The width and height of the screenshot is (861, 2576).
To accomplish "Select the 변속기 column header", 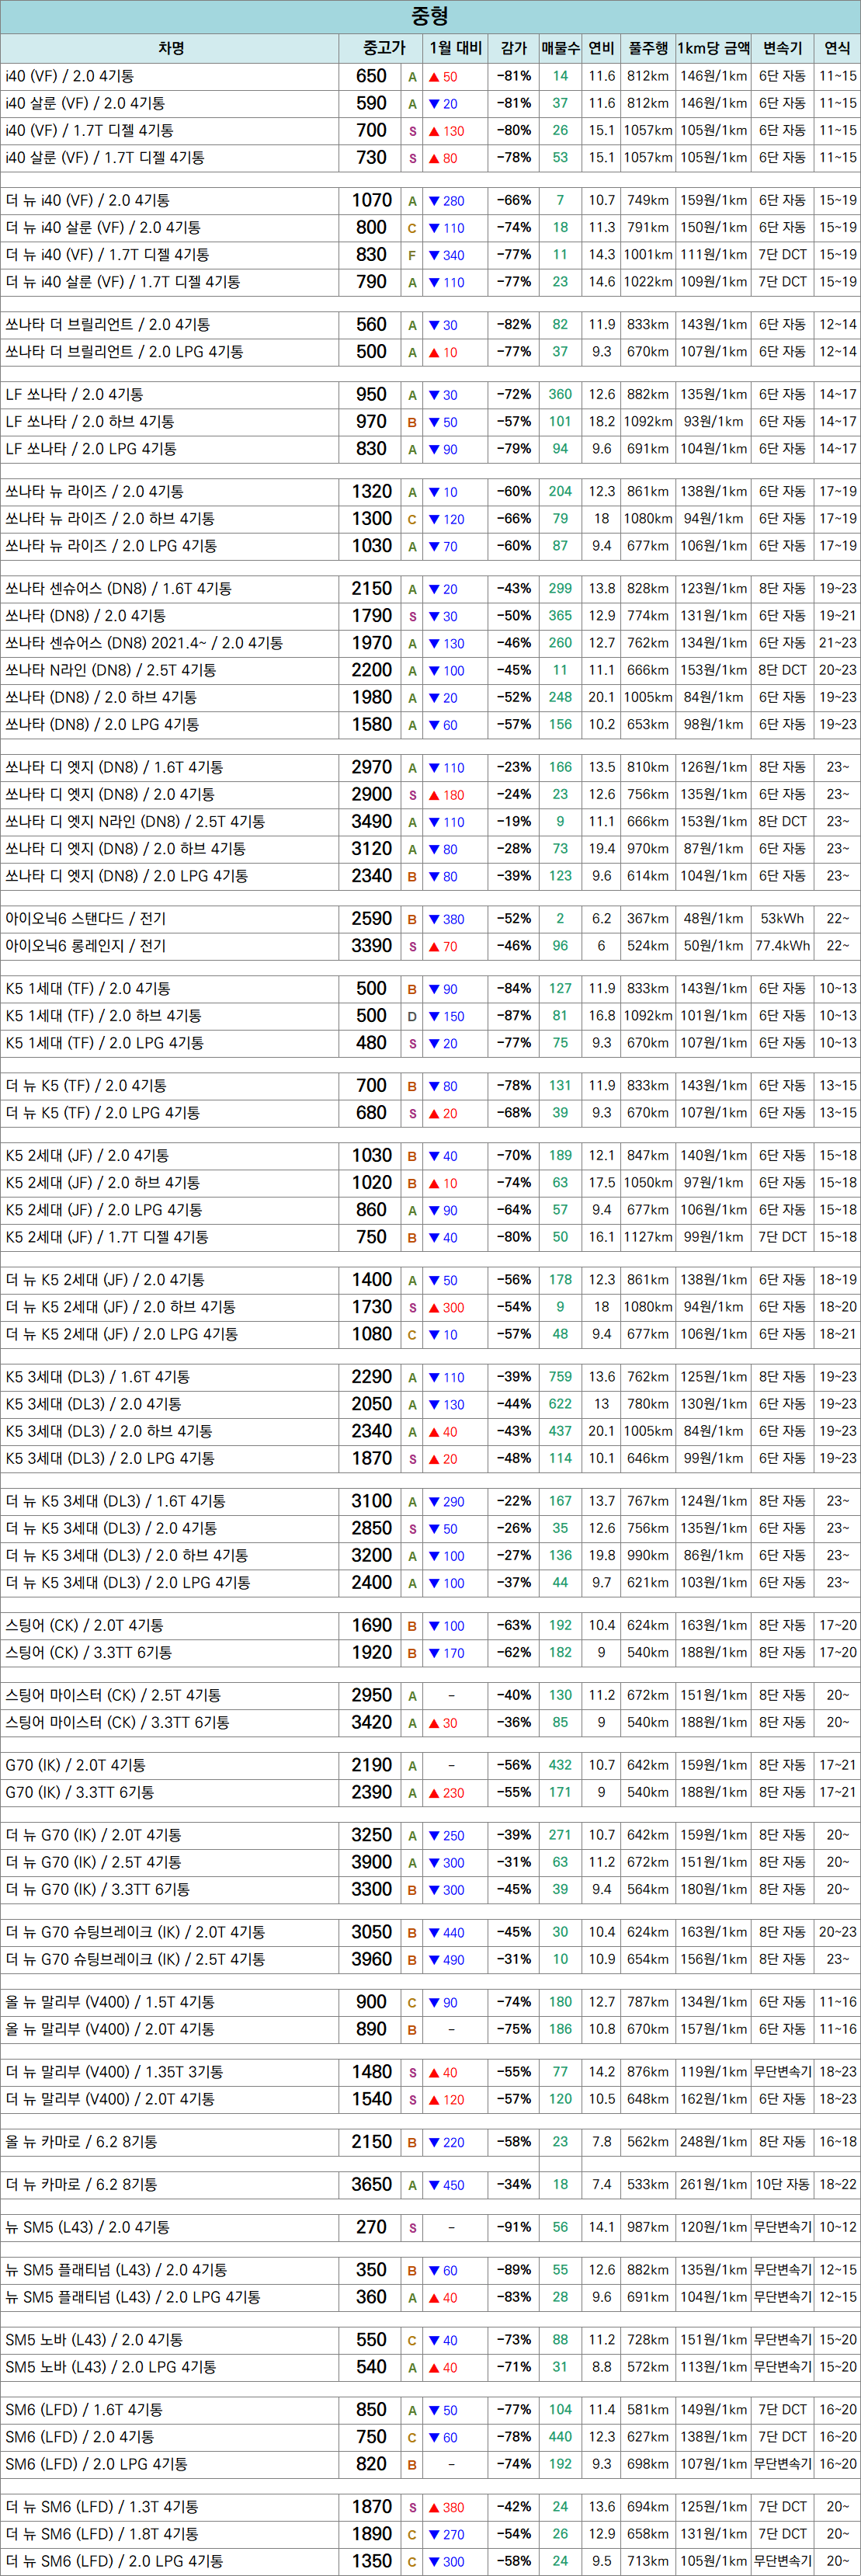I will pyautogui.click(x=782, y=48).
